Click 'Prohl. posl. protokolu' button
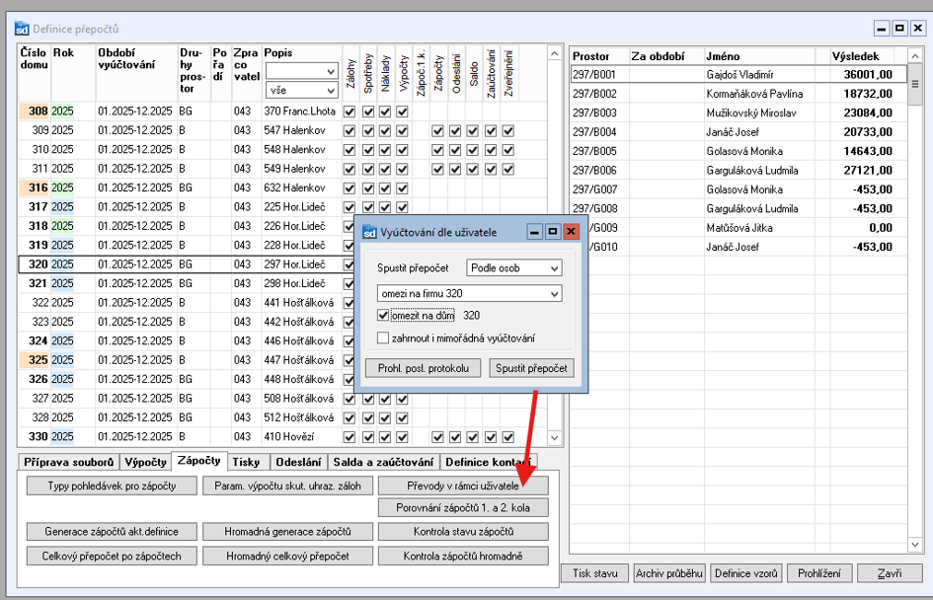933x600 pixels. [x=424, y=368]
